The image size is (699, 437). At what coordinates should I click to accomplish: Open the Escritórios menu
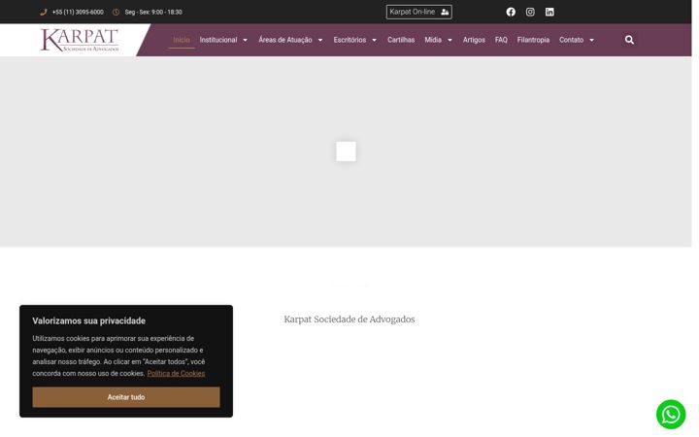click(x=349, y=40)
